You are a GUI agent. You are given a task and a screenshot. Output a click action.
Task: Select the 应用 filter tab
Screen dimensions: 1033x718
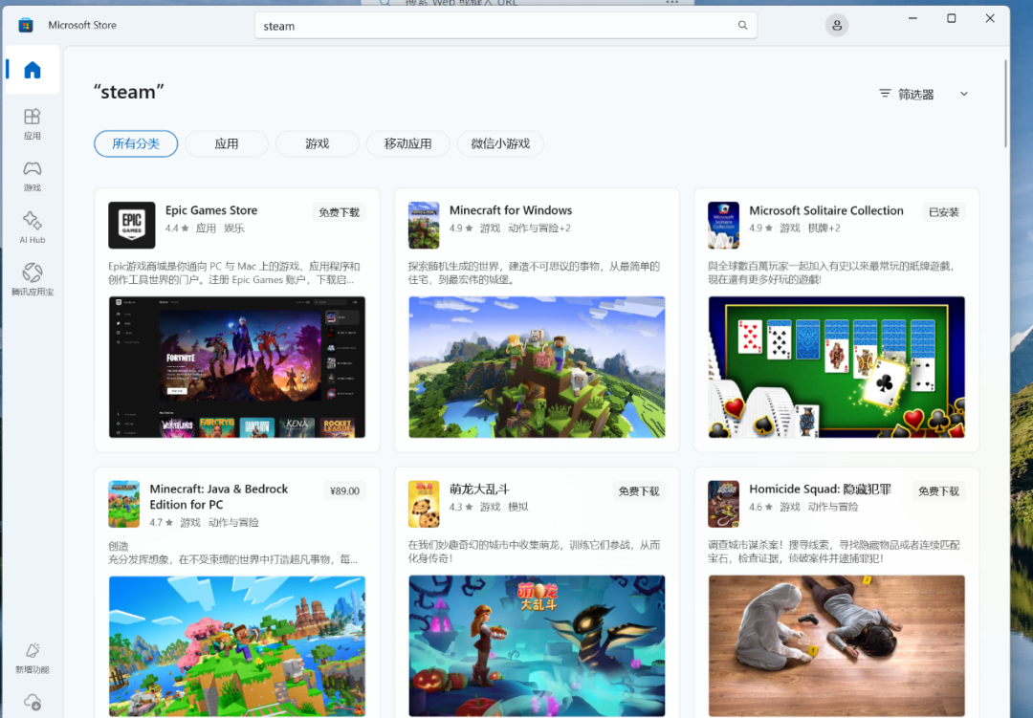tap(227, 143)
